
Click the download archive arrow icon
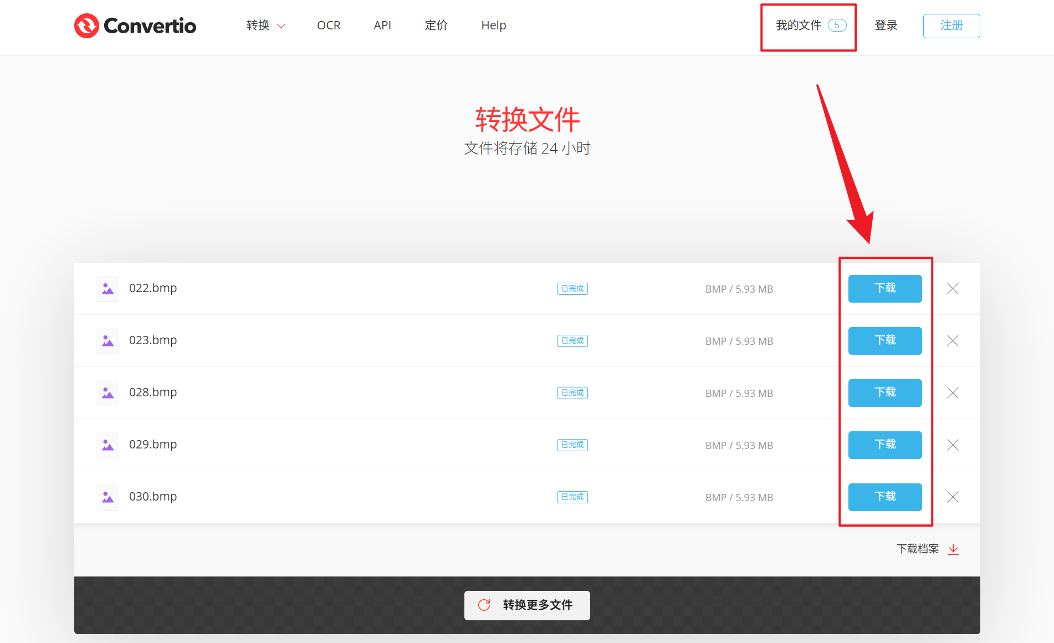(954, 549)
